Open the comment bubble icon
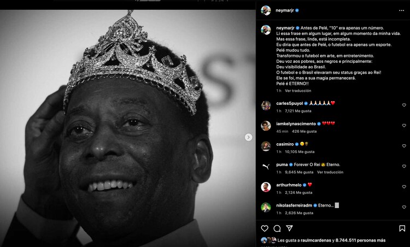This screenshot has height=247, width=410. (x=277, y=228)
